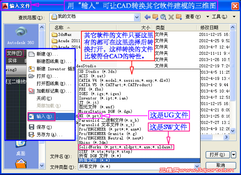Click the 保存 floppy disk icon
The width and height of the screenshot is (241, 175).
click(32, 127)
